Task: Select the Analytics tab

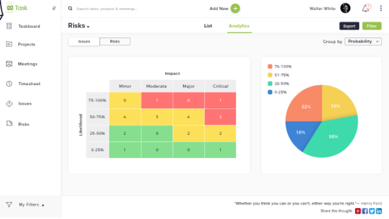Action: point(239,26)
